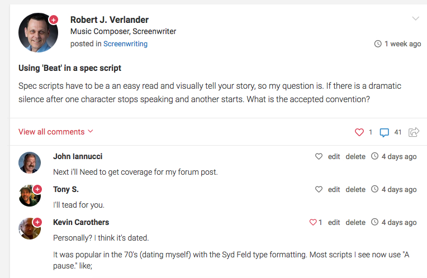The height and width of the screenshot is (278, 427).
Task: Unlike Kevin Carothers' comment via red heart
Action: click(313, 222)
